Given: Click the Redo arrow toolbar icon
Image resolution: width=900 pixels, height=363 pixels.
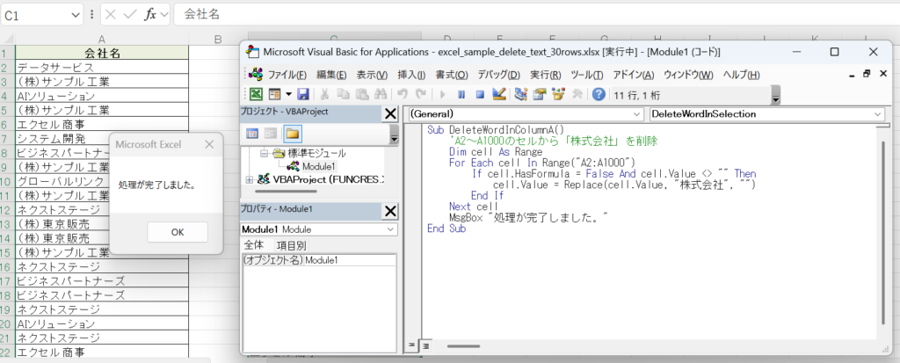Looking at the screenshot, I should click(421, 94).
